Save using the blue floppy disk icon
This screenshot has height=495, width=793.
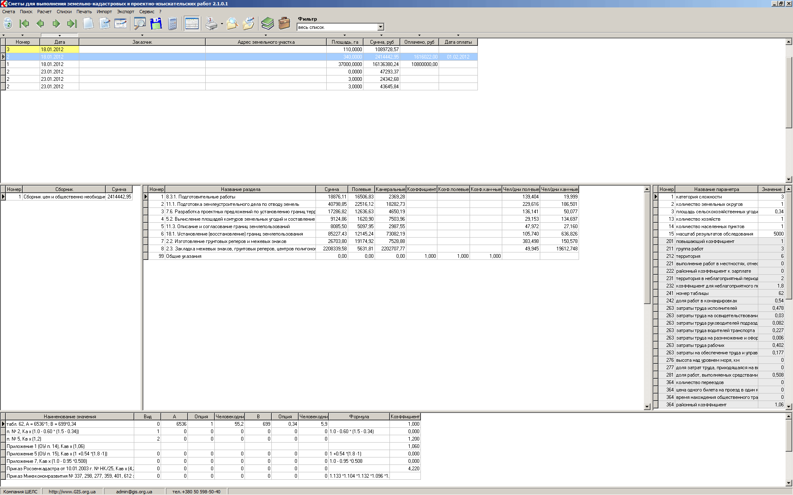[x=156, y=24]
